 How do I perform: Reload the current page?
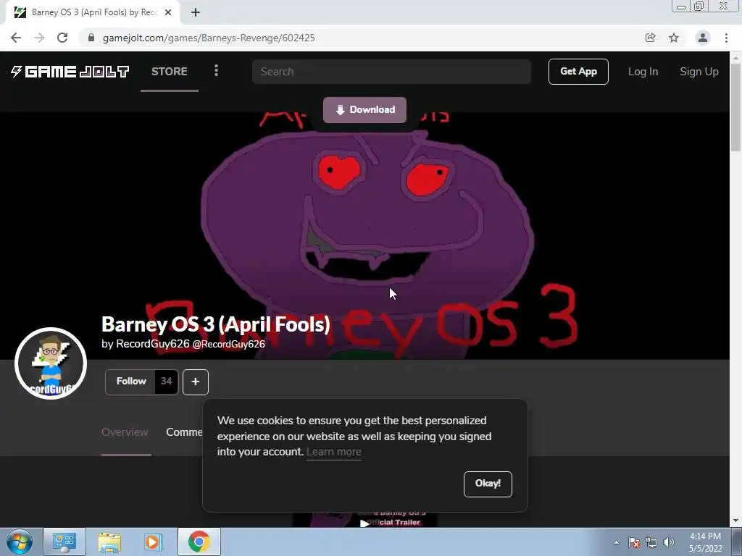(x=62, y=38)
